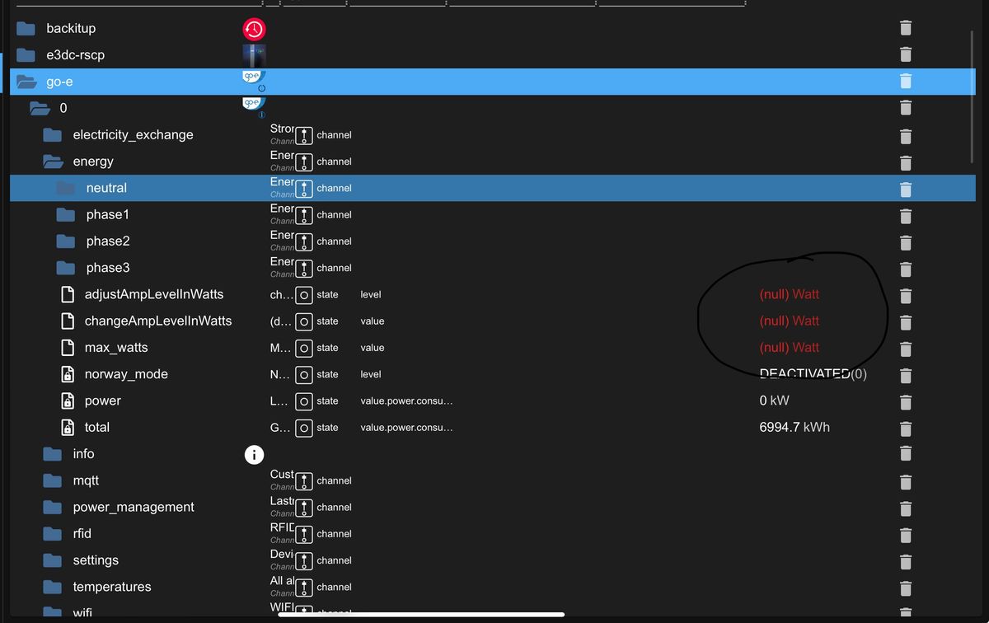Click the value.power.consu… role in power row
989x623 pixels.
[407, 400]
